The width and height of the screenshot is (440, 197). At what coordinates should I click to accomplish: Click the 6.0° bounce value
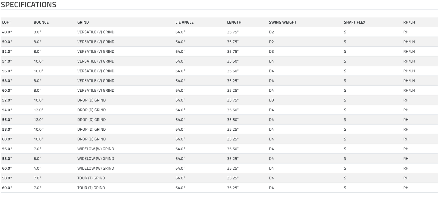tap(37, 159)
